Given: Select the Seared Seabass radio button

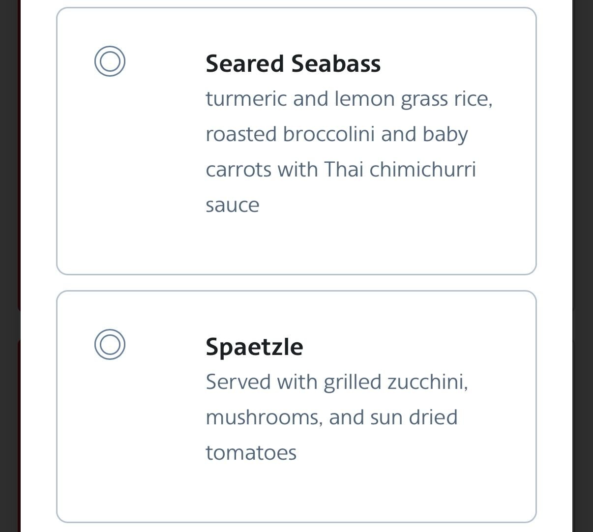Looking at the screenshot, I should 110,61.
